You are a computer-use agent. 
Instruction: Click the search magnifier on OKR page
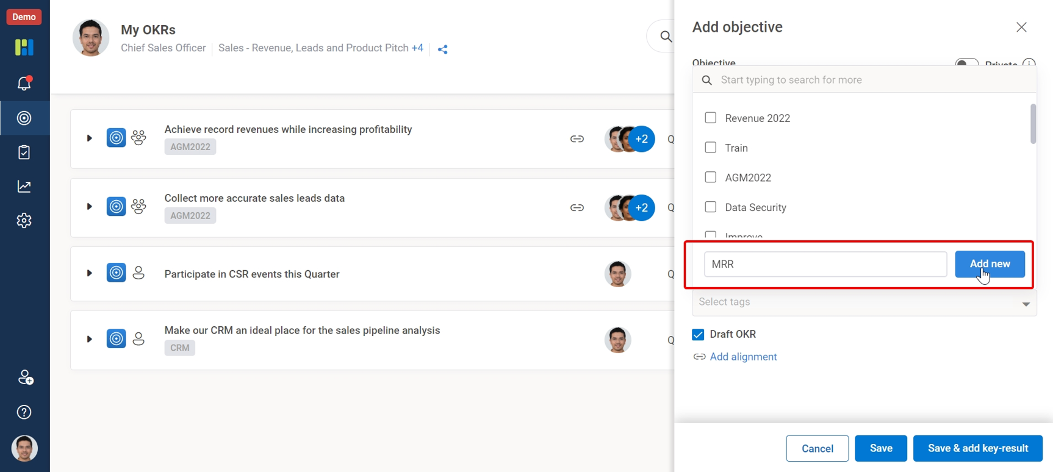pos(666,37)
